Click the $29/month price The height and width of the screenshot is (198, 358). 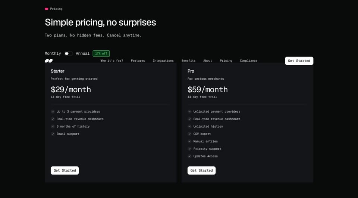click(71, 90)
